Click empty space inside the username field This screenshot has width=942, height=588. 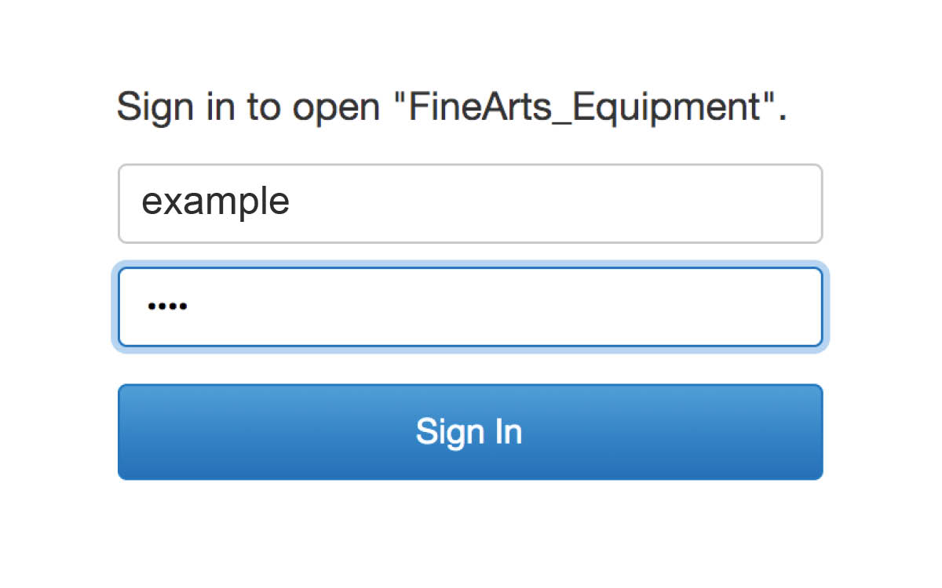coord(549,204)
